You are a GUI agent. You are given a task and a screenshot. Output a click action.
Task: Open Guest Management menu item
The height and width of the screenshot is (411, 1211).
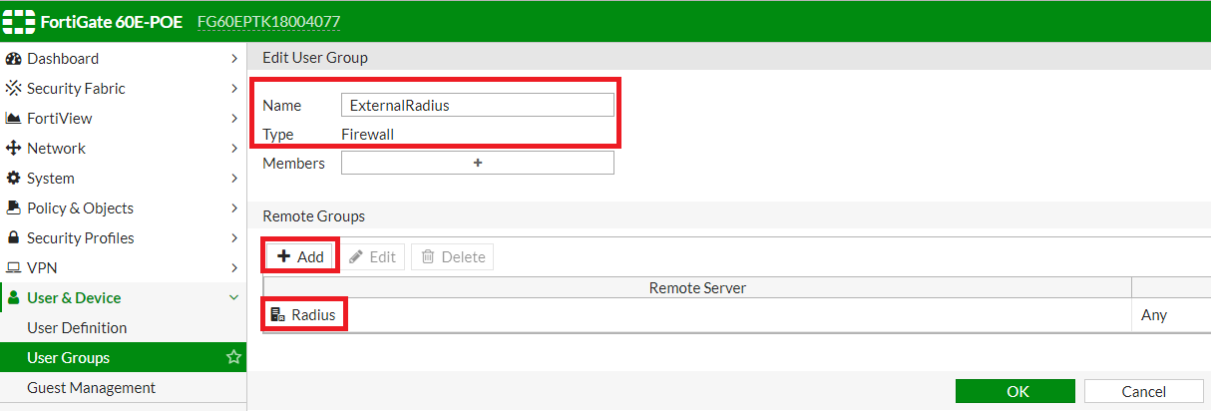tap(91, 387)
